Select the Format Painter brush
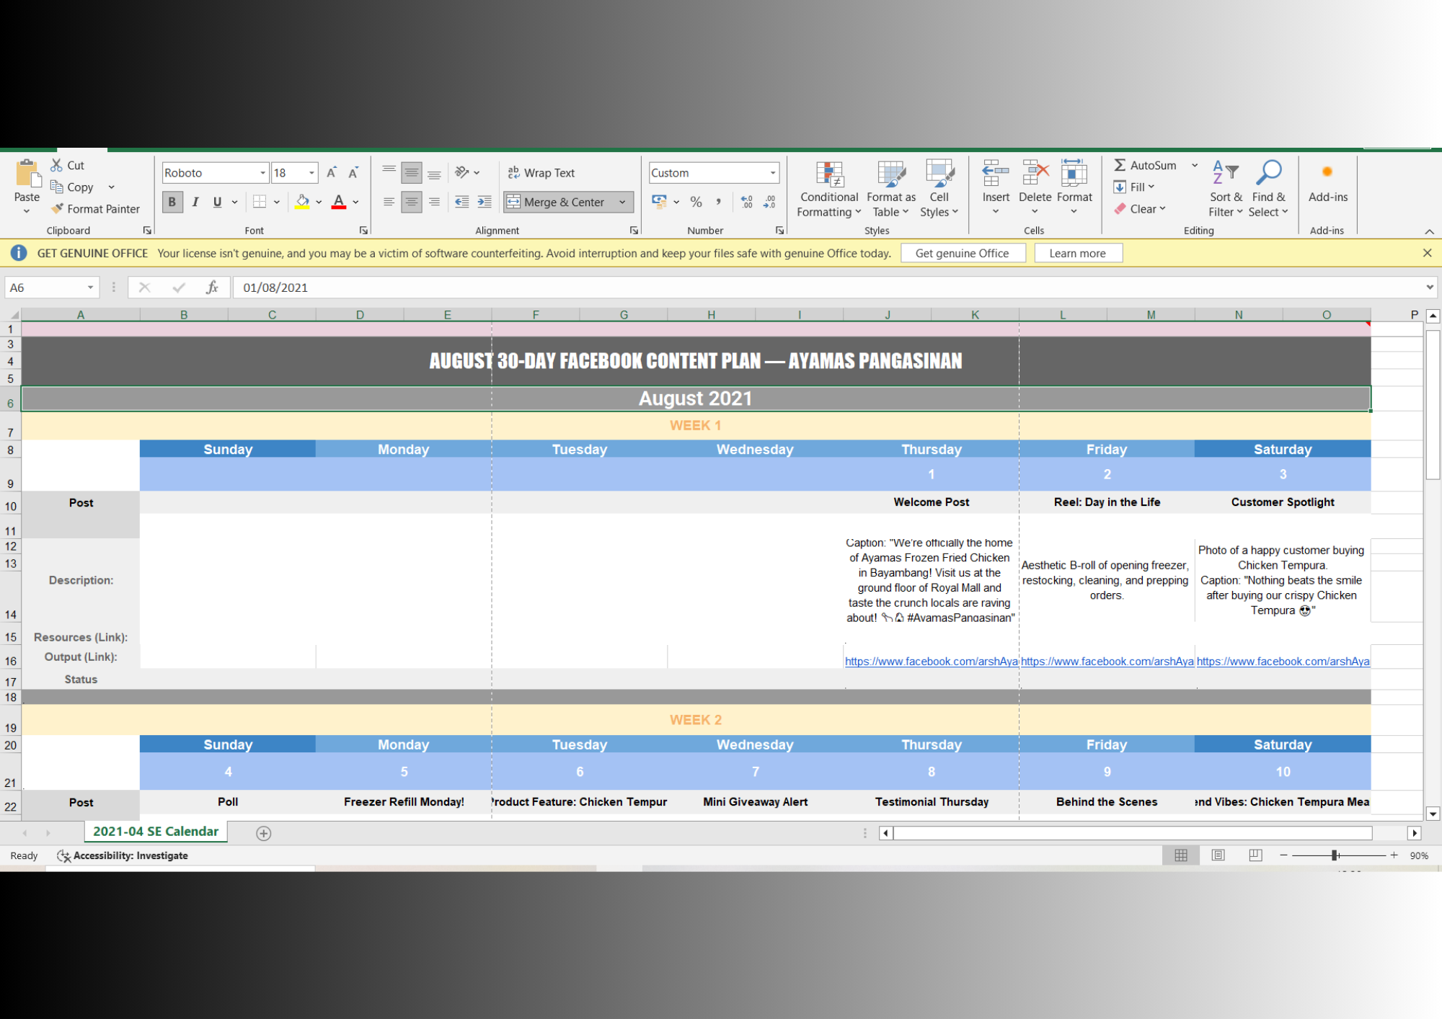 click(x=57, y=208)
